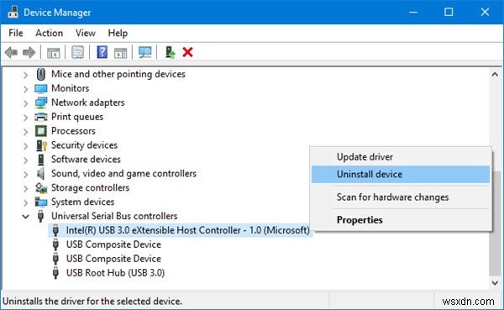Click Scan for hardware changes monitor icon
504x310 pixels.
[145, 52]
